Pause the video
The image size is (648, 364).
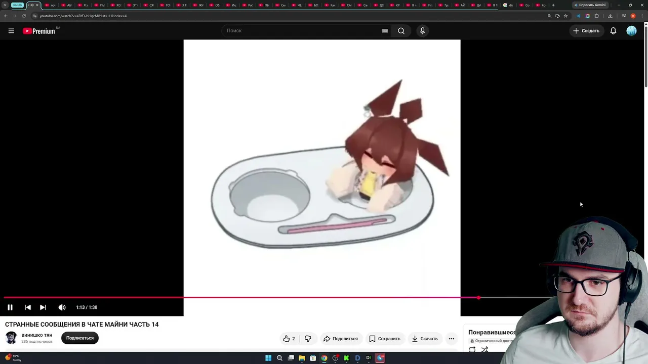tap(10, 307)
